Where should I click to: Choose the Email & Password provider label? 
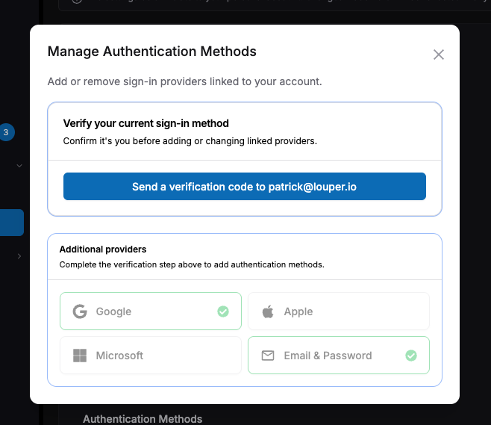click(x=328, y=356)
